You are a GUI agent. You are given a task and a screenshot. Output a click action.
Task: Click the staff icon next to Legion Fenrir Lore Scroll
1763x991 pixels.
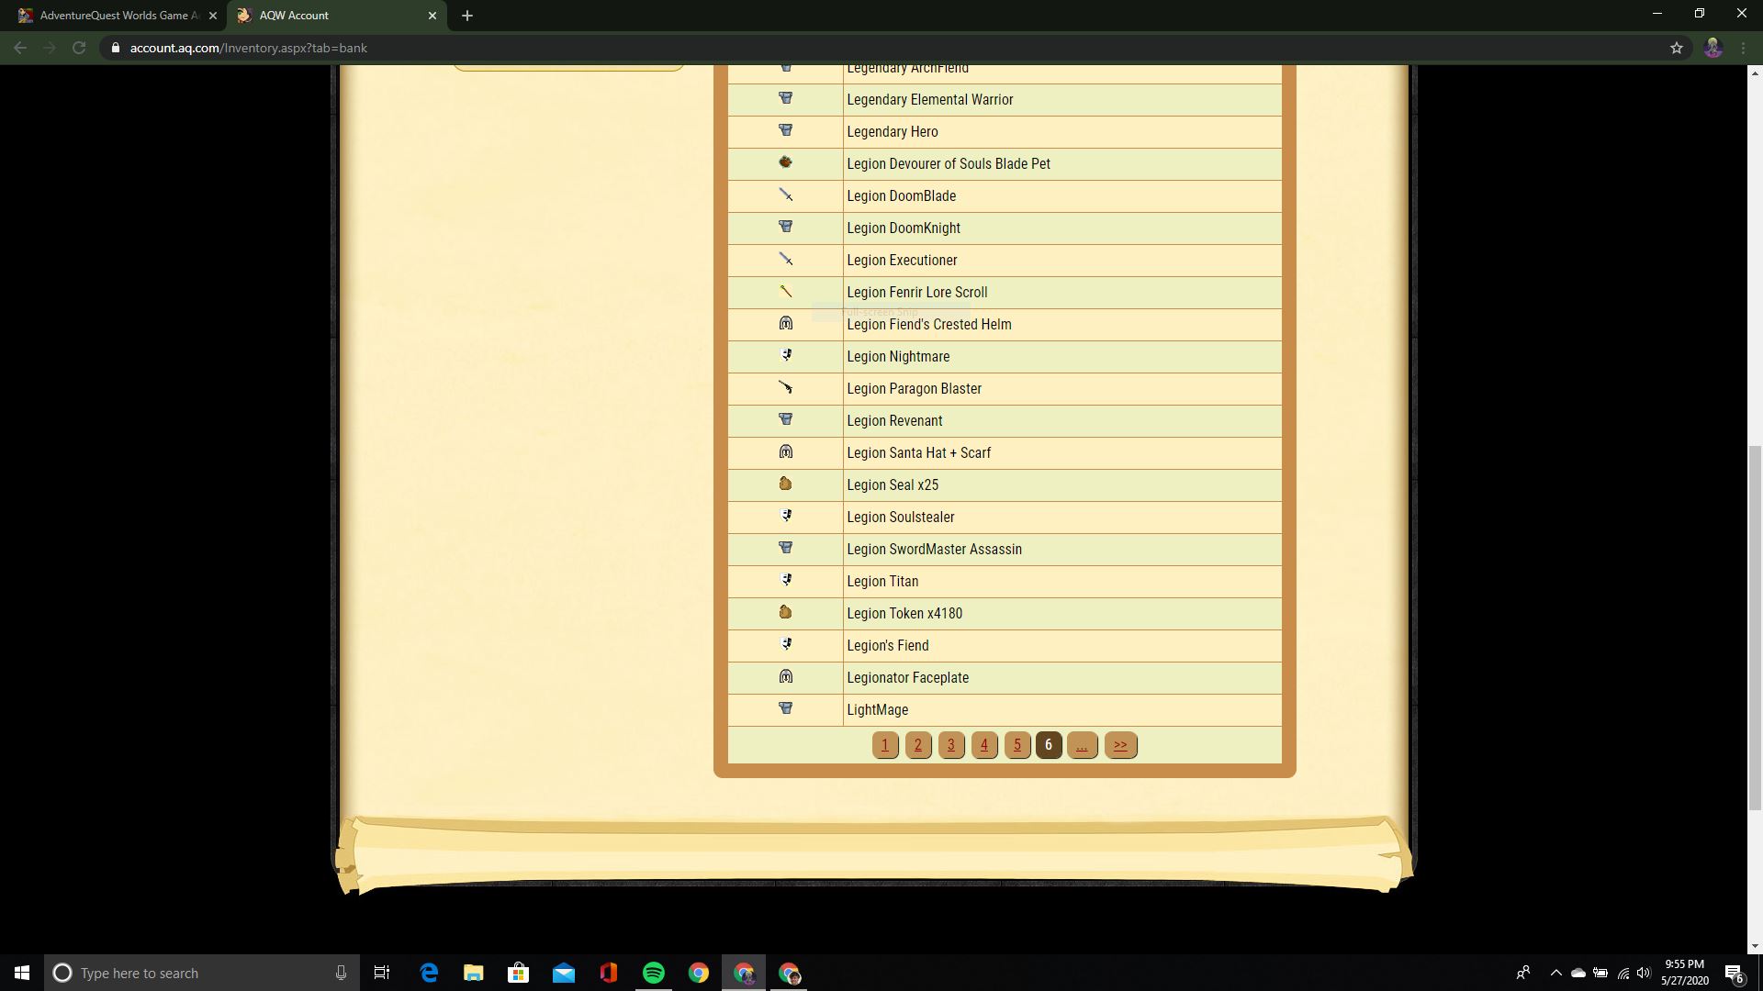785,291
